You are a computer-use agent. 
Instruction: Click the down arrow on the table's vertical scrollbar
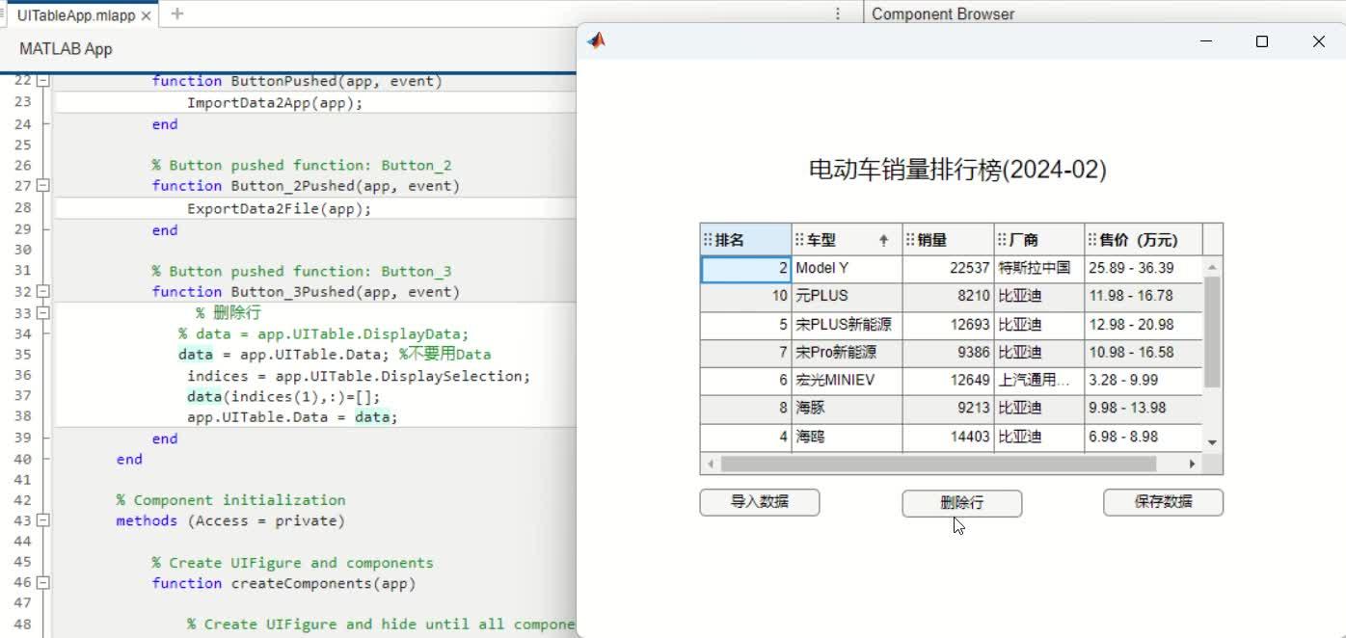pyautogui.click(x=1213, y=444)
